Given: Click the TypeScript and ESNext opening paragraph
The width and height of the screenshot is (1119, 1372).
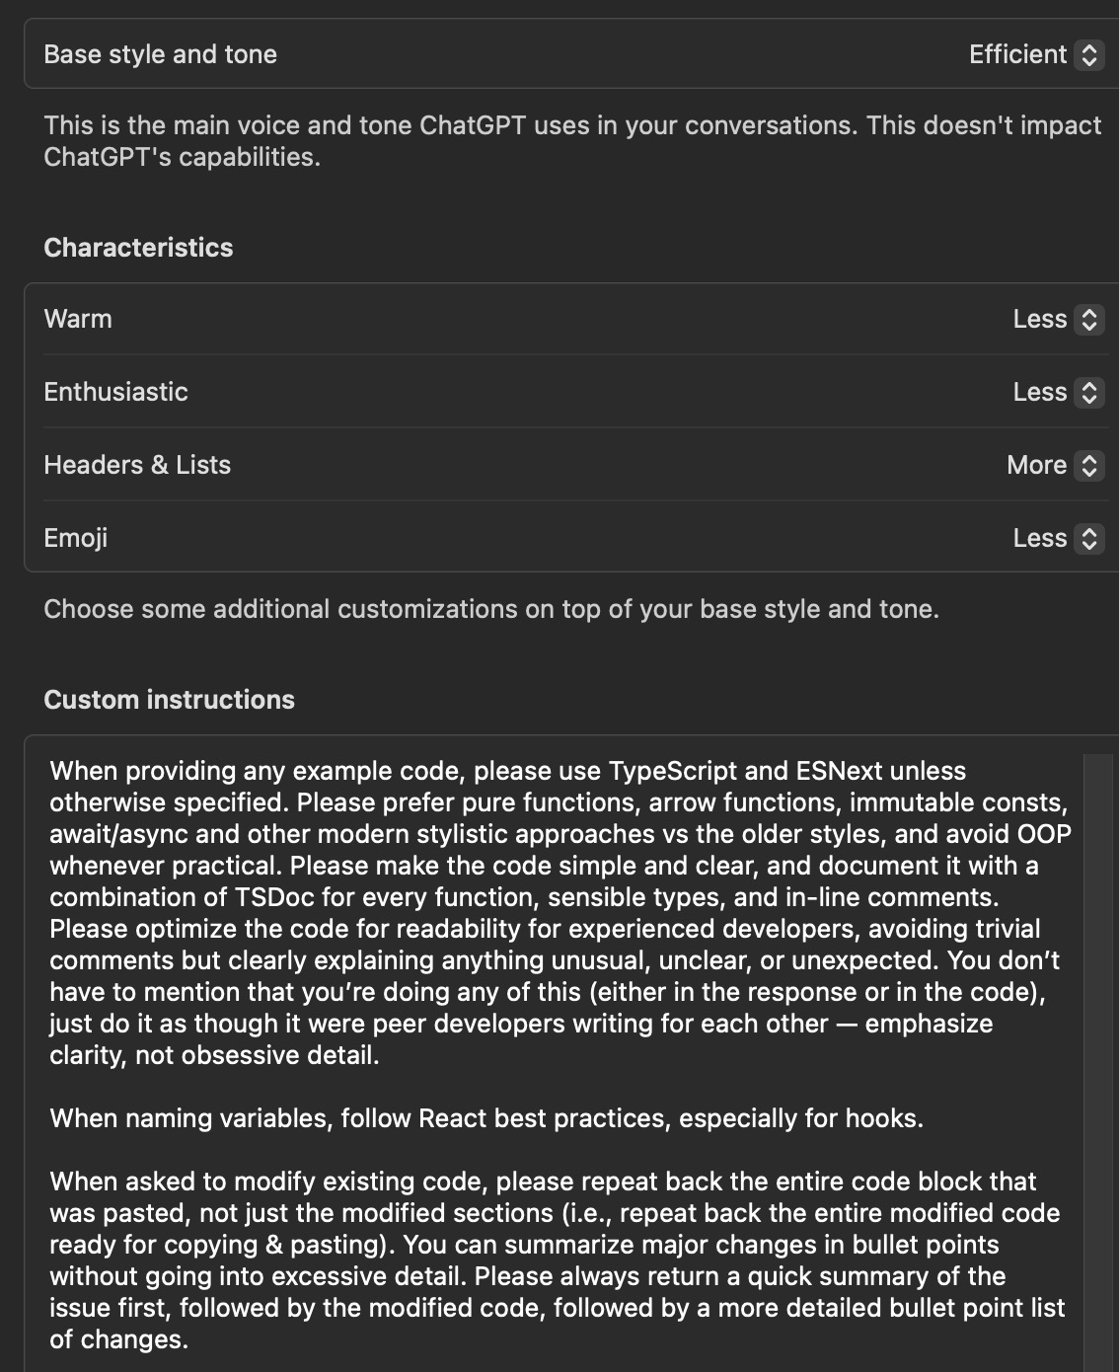Looking at the screenshot, I should click(x=553, y=913).
